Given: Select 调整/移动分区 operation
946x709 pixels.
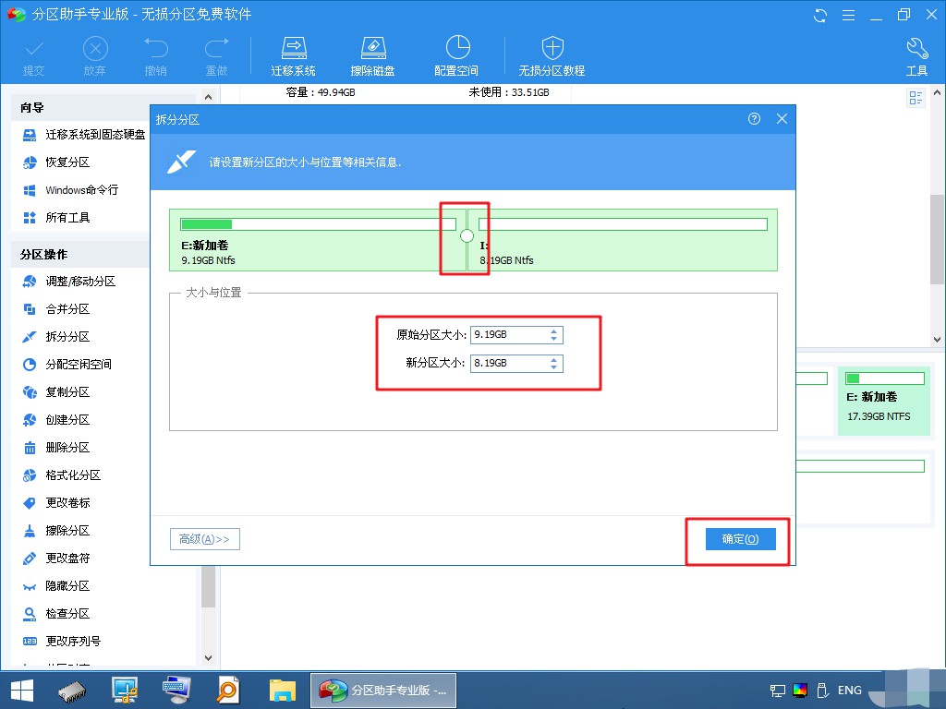Looking at the screenshot, I should (x=68, y=282).
